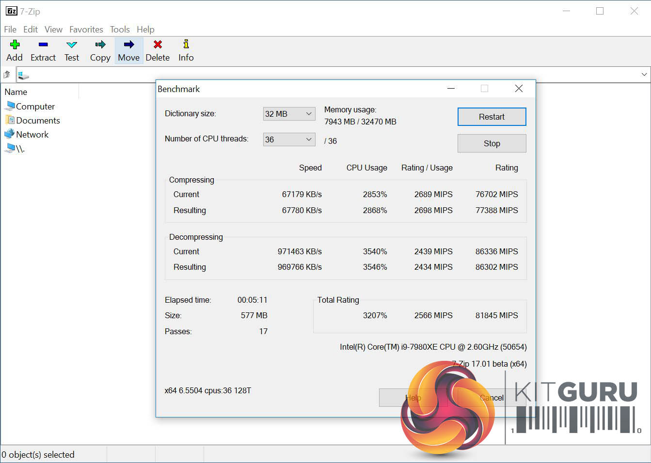The width and height of the screenshot is (651, 463).
Task: Select the Network entry in the list
Action: pyautogui.click(x=32, y=135)
